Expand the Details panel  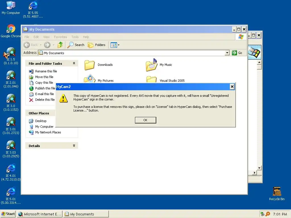pyautogui.click(x=74, y=146)
